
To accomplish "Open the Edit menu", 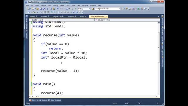I will pyautogui.click(x=32, y=6).
